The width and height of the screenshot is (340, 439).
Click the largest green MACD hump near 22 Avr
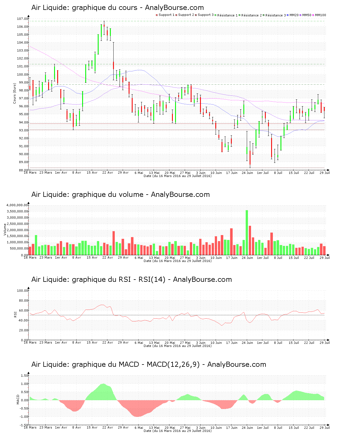(101, 392)
